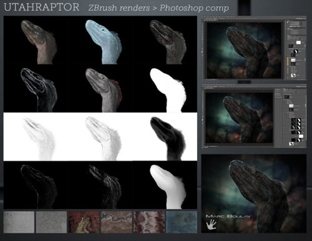The image size is (312, 241).
Task: Click the Marc Boulay signature text
Action: 228,217
